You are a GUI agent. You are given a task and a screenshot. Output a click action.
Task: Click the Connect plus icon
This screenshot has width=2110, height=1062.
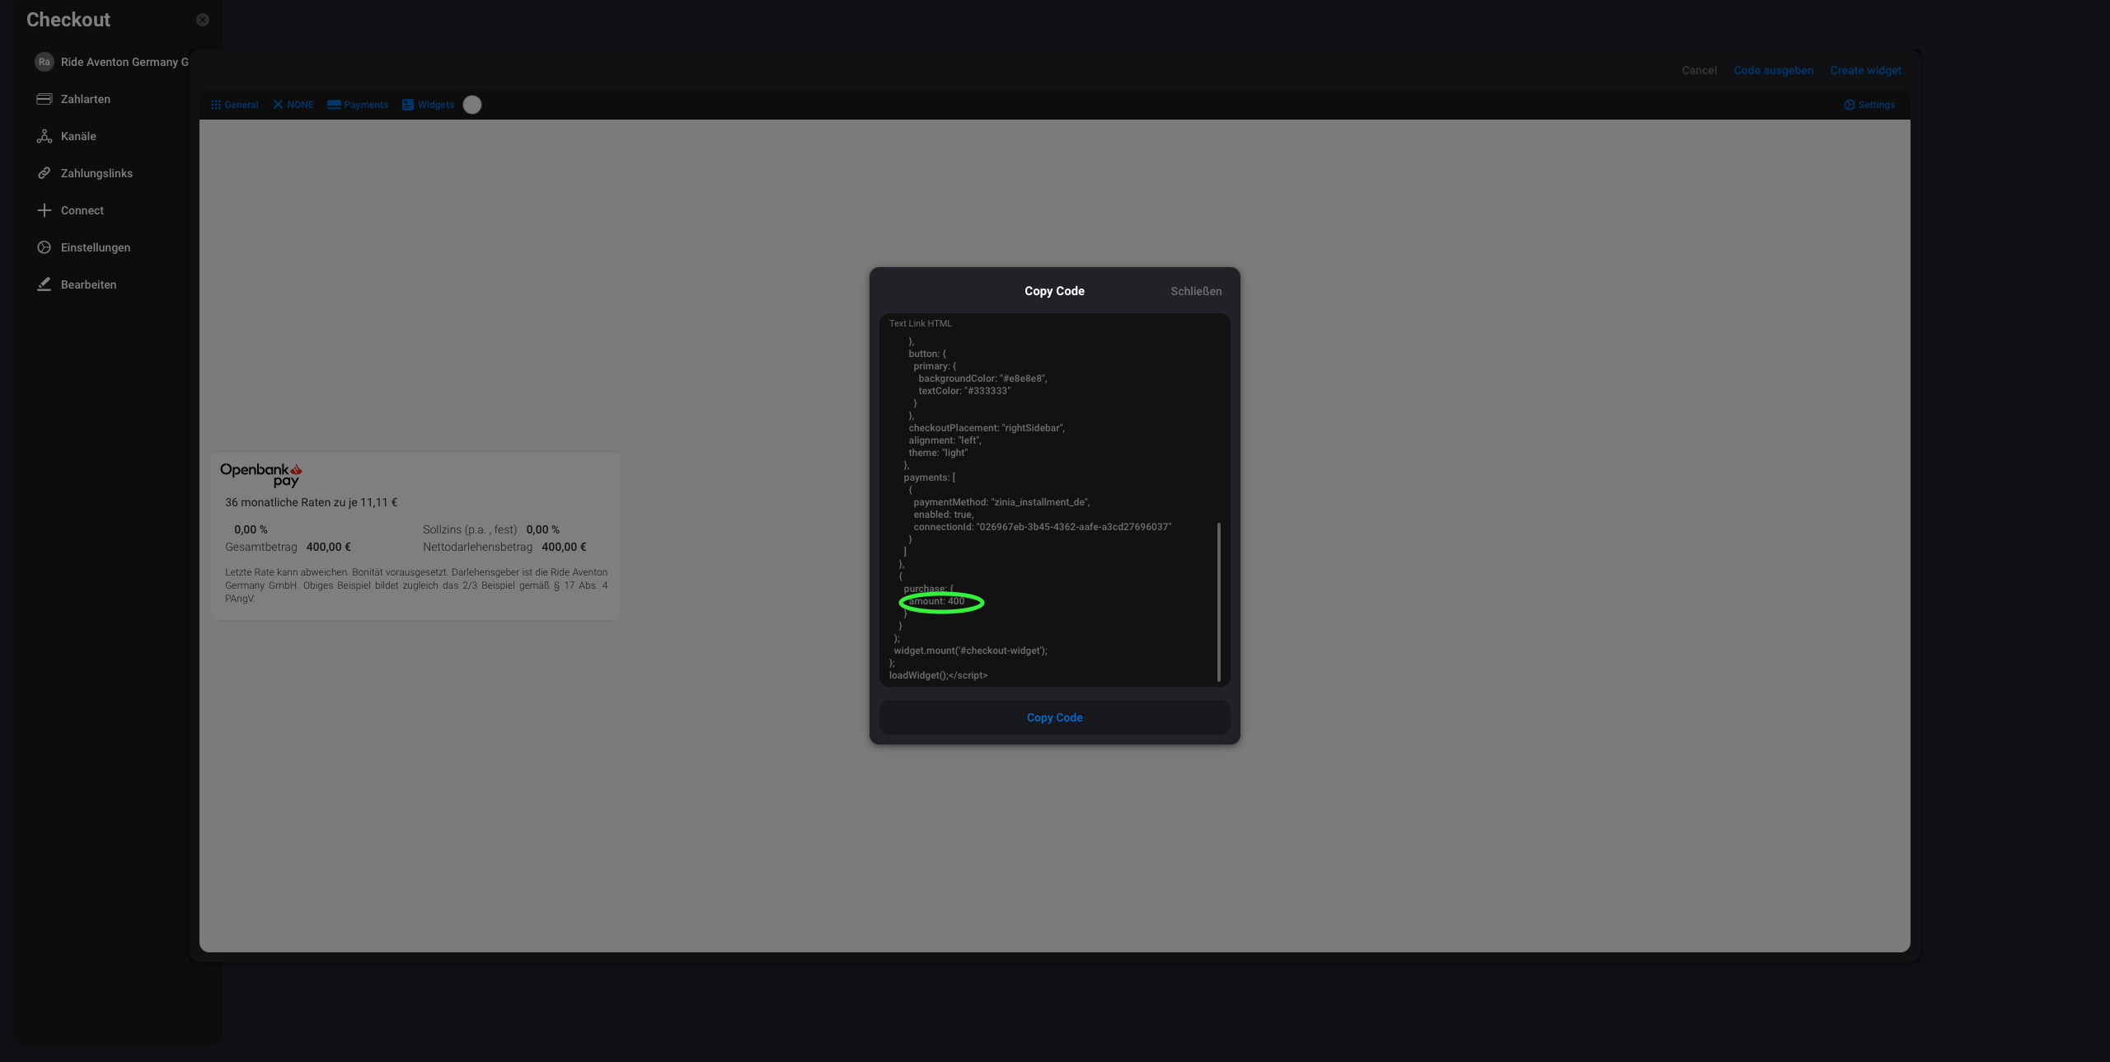pyautogui.click(x=45, y=210)
